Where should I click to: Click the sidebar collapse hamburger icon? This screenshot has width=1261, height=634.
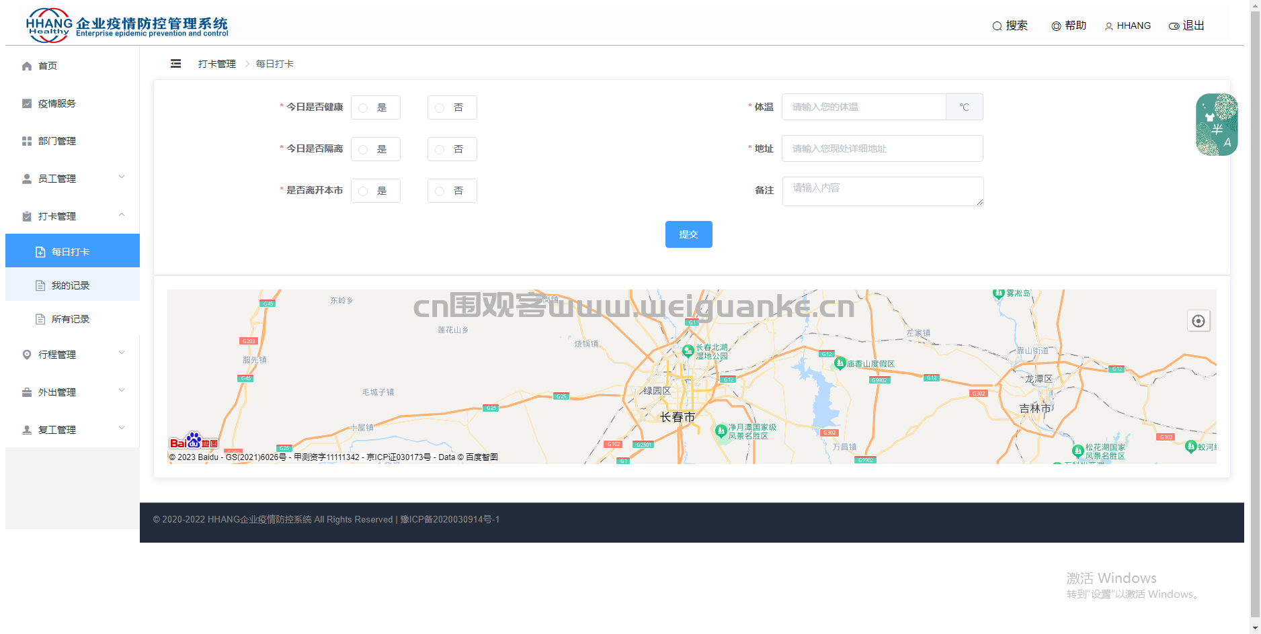175,64
